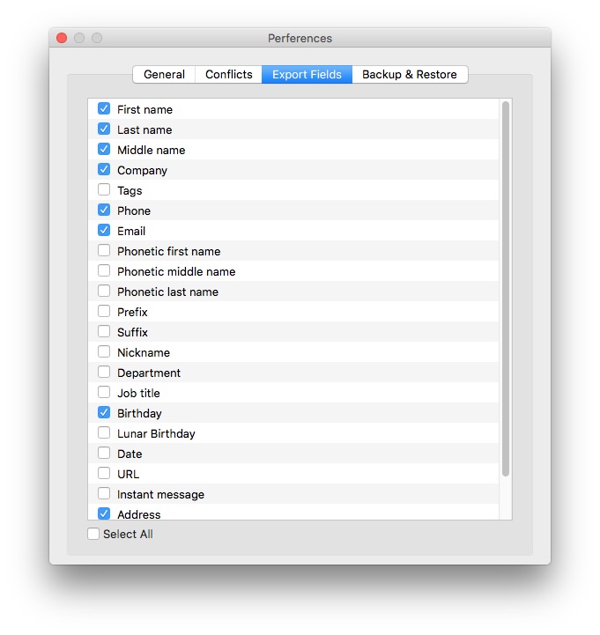Image resolution: width=600 pixels, height=635 pixels.
Task: Uncheck the Last name export field
Action: [104, 129]
